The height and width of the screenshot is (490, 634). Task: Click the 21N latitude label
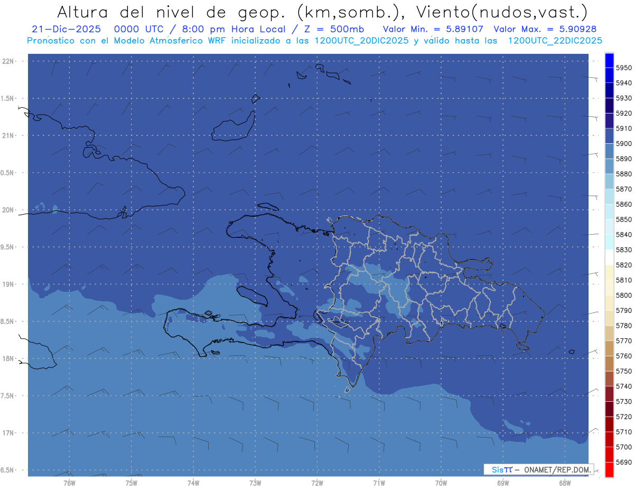(8, 135)
